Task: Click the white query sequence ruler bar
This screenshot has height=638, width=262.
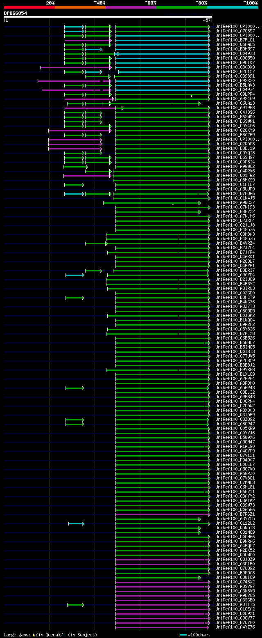Action: click(108, 17)
